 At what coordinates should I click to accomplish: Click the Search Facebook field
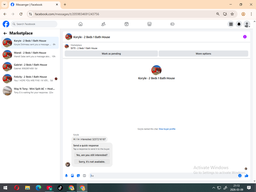34,24
